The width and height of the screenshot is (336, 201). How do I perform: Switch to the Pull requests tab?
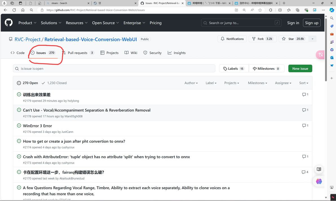78,53
